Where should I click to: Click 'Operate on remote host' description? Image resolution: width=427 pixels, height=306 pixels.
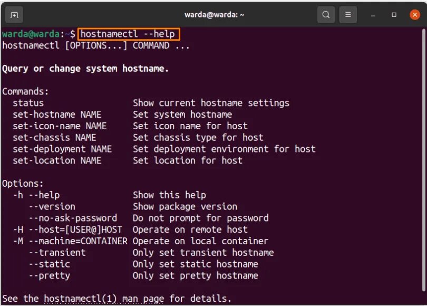190,230
